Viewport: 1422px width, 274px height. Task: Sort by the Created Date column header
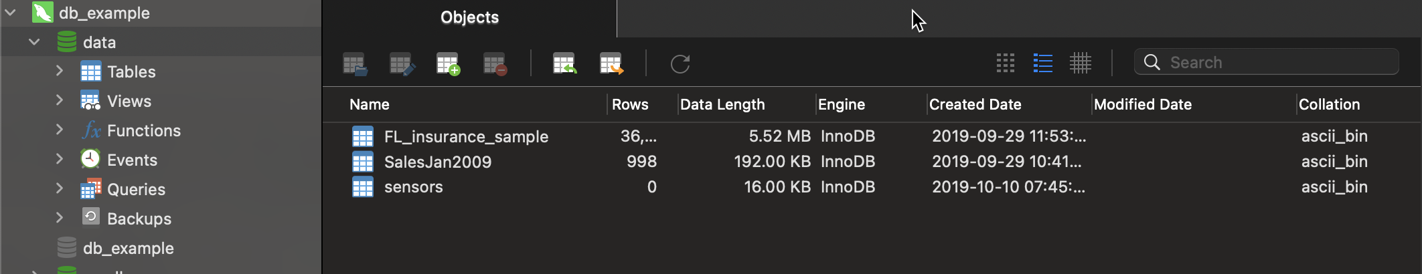(975, 105)
